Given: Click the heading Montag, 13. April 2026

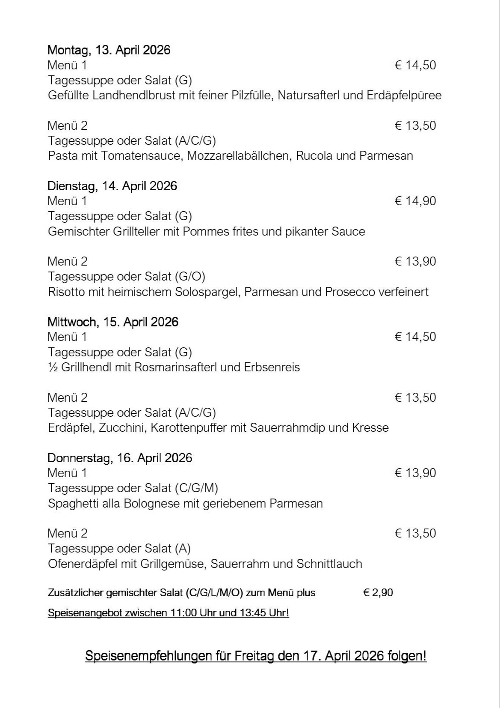Looking at the screenshot, I should [x=109, y=50].
